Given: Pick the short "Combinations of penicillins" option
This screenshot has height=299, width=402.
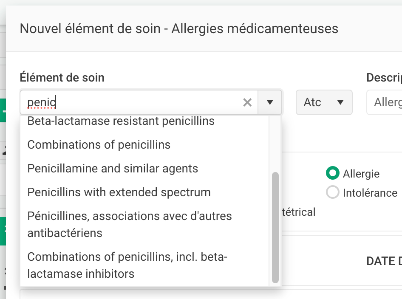Looking at the screenshot, I should [x=99, y=145].
